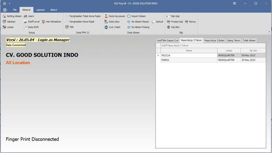Image resolution: width=272 pixels, height=153 pixels.
Task: Open Jabatan setup
Action: coord(9,22)
